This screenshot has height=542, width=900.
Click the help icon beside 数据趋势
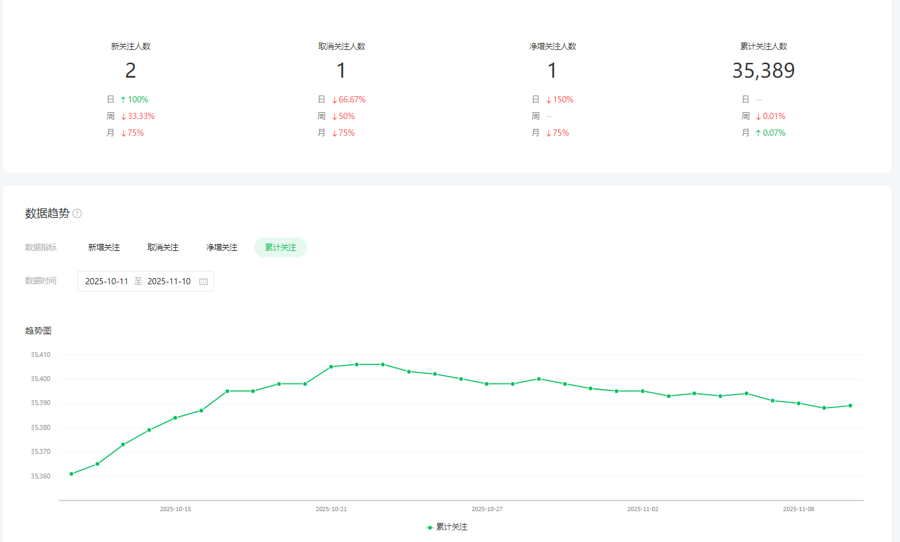click(77, 213)
